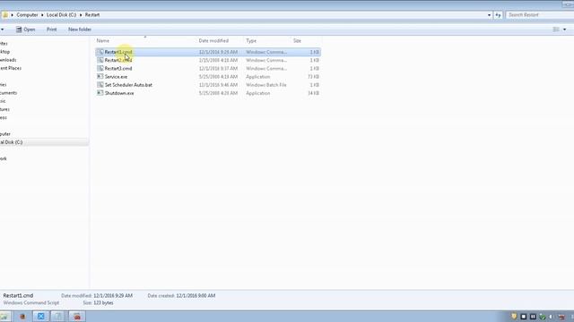The width and height of the screenshot is (574, 322).
Task: Click the 73 KB size cell
Action: (x=313, y=77)
